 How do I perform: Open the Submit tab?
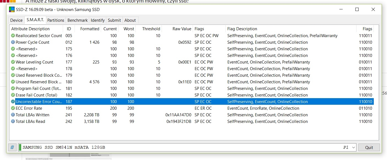pyautogui.click(x=114, y=20)
